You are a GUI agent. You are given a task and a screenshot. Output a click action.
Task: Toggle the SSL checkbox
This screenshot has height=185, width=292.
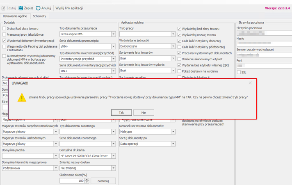[239, 72]
